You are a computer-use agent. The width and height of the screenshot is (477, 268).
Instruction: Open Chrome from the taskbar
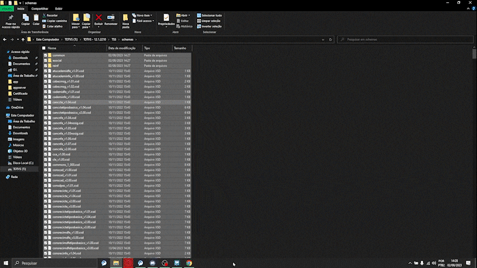click(x=189, y=263)
